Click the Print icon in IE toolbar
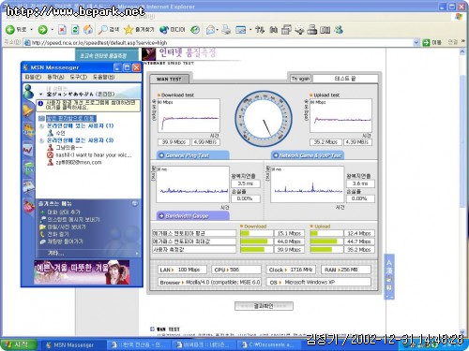The image size is (469, 351). coord(226,30)
